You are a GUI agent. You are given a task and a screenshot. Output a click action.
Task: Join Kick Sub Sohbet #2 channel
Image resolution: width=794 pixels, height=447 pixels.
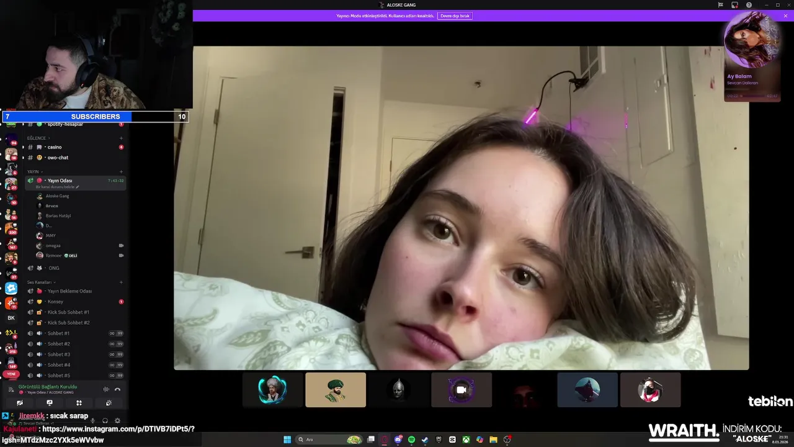pos(74,323)
